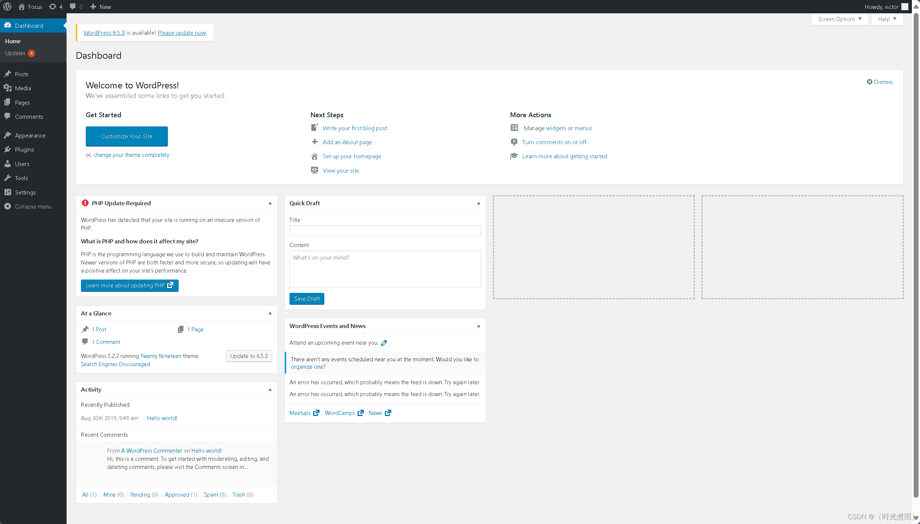Click the Tools wrench icon in the sidebar
Screen dimensions: 920x524
click(x=7, y=178)
